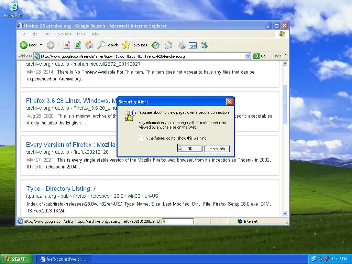Click page icon in address bar
The image size is (352, 264).
(37, 56)
